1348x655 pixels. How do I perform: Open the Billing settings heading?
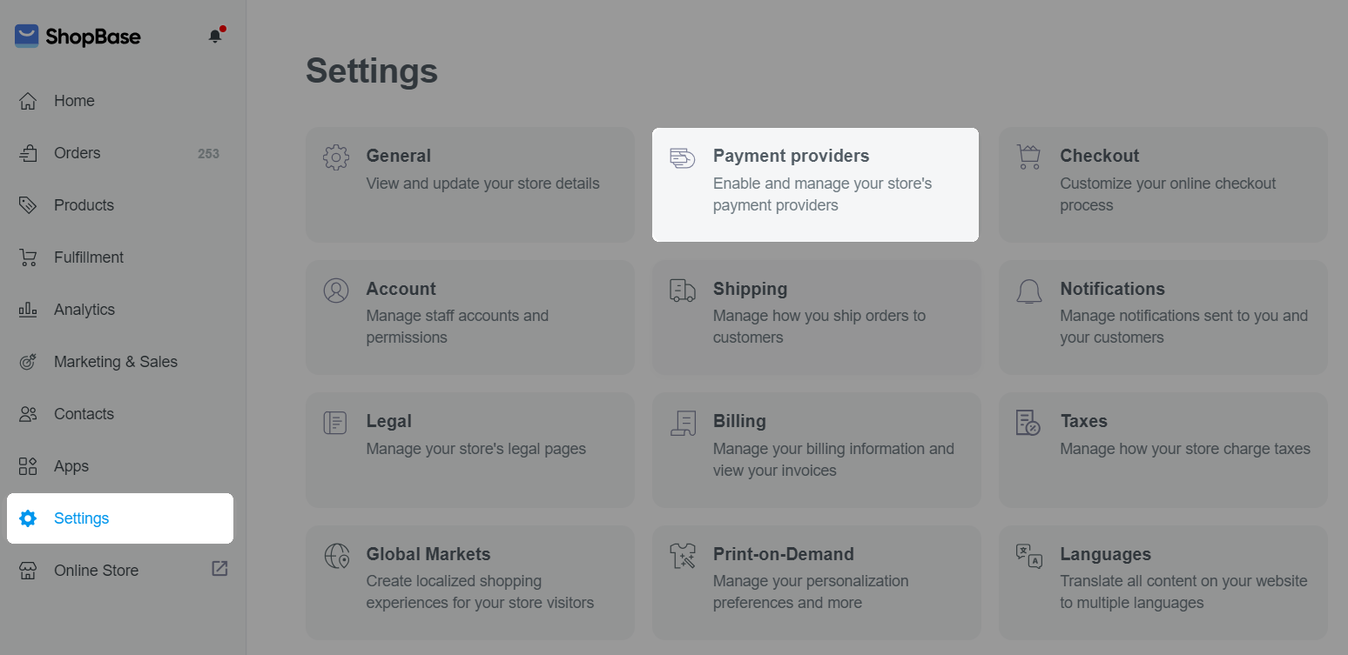point(739,421)
